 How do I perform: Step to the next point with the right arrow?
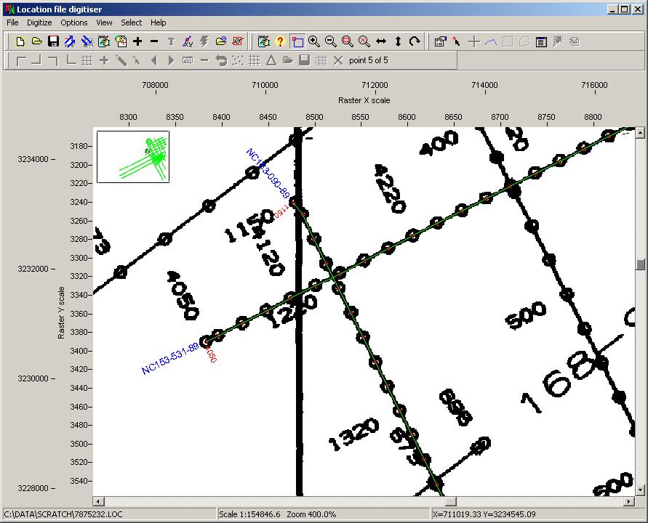[x=171, y=60]
